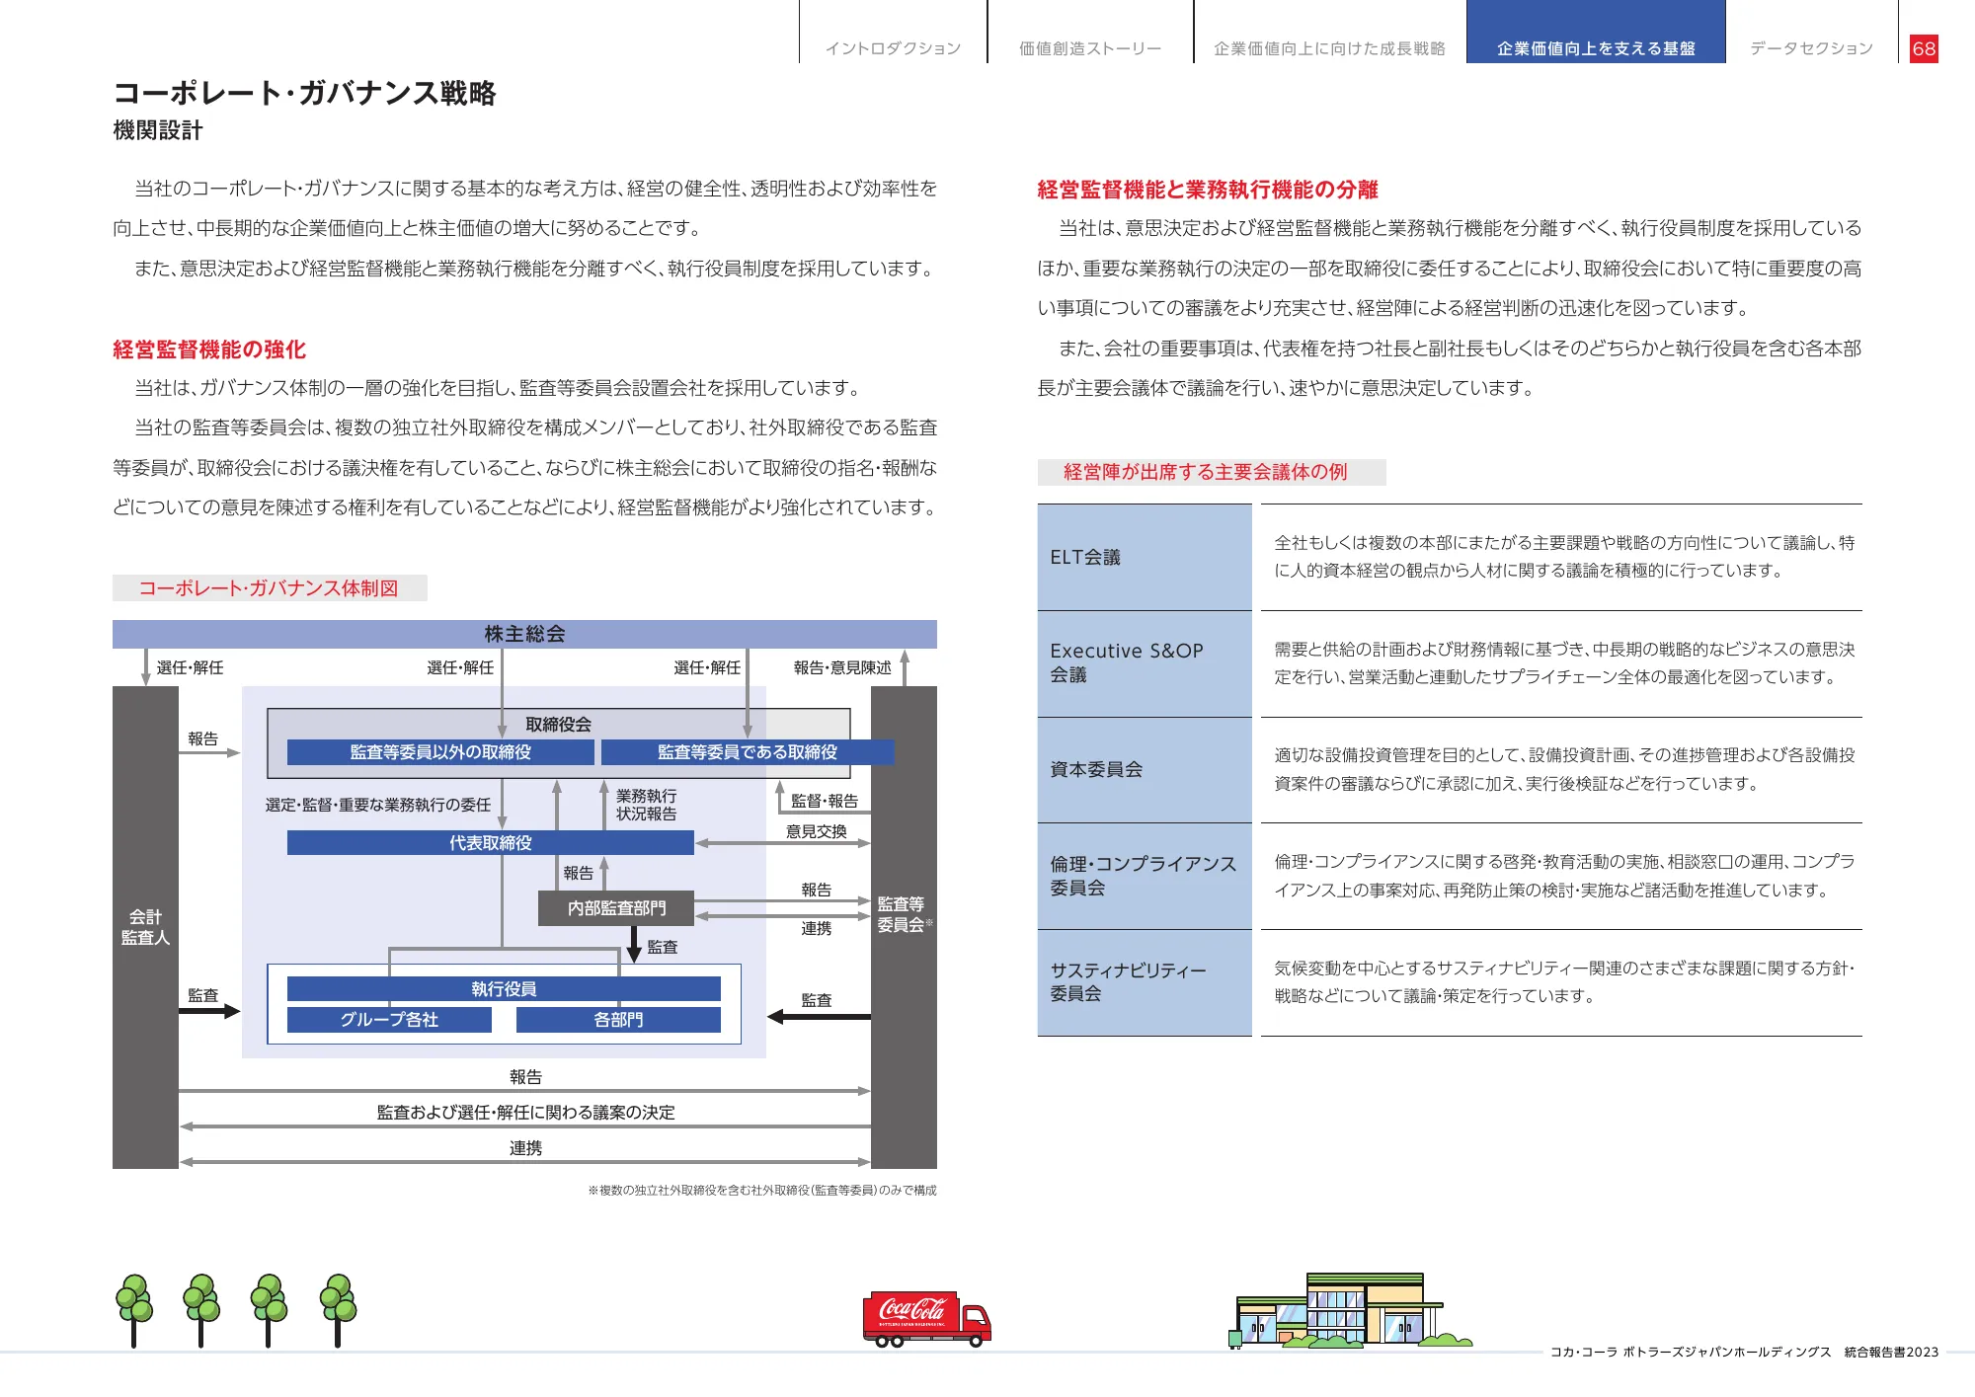Click the 内部監査部門 box
Image resolution: width=1975 pixels, height=1397 pixels.
616,908
